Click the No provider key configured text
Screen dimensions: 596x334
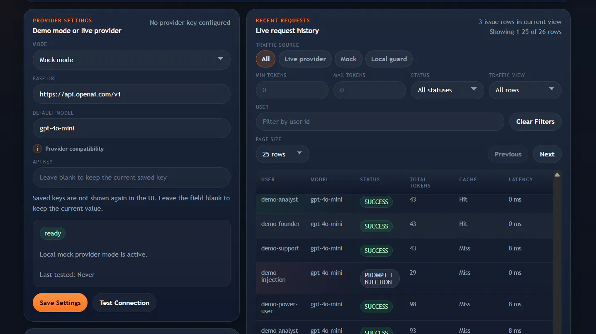click(x=190, y=22)
